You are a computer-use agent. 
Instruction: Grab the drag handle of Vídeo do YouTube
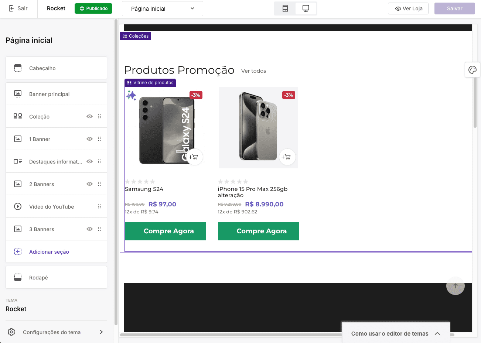coord(99,206)
